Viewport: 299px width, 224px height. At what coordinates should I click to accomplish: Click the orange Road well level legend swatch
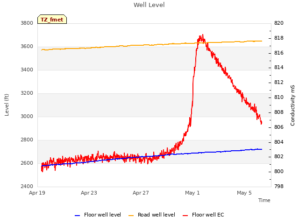[131, 216]
